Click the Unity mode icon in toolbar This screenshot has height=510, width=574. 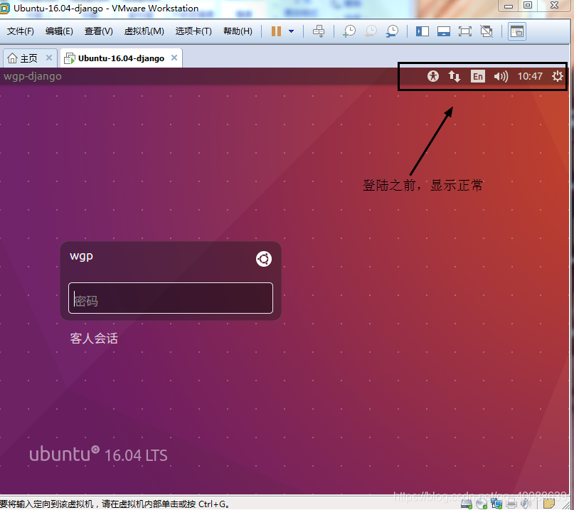pos(487,31)
